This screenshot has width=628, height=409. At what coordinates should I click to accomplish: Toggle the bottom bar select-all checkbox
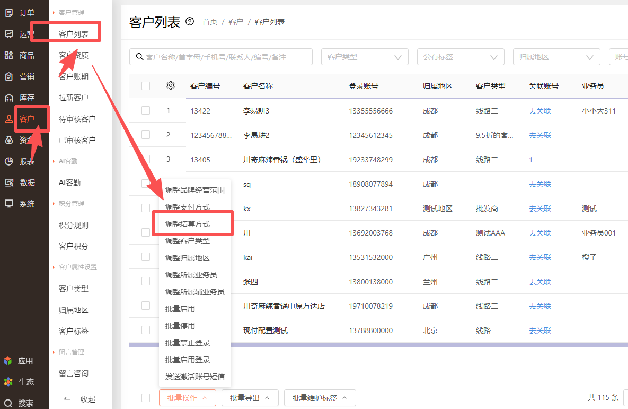click(146, 398)
